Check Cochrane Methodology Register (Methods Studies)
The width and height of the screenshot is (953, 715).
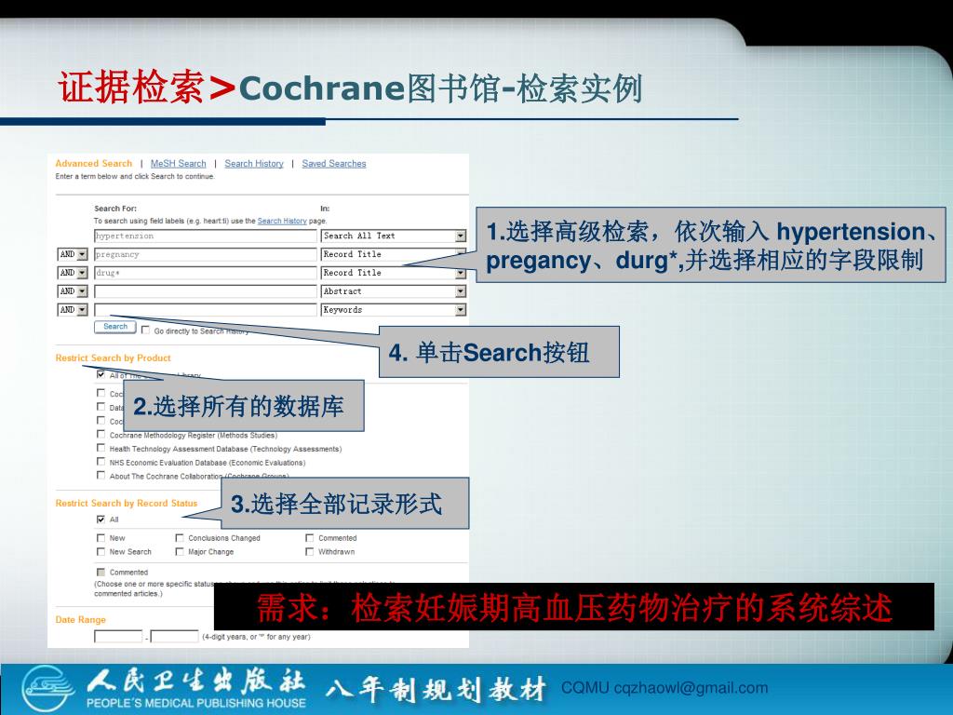coord(101,434)
